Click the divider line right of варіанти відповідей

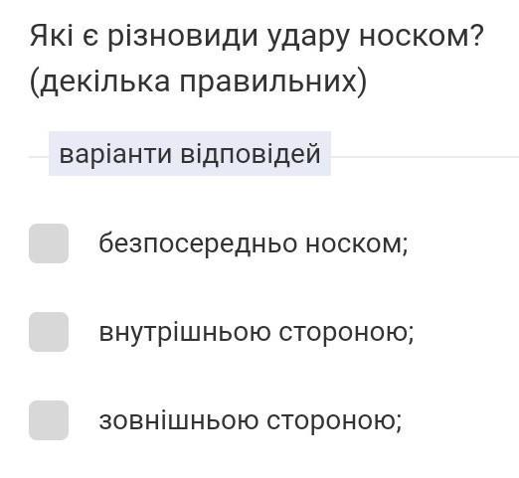[425, 157]
